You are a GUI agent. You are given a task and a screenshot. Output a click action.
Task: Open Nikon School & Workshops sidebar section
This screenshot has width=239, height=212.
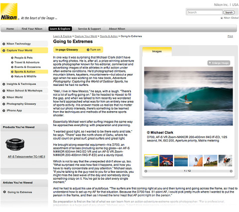[x=24, y=91]
